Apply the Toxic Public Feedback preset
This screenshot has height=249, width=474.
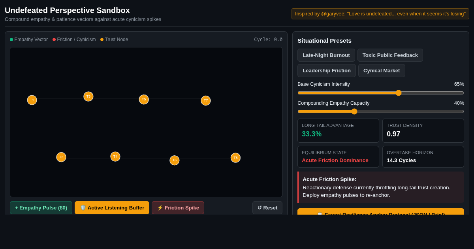pyautogui.click(x=390, y=55)
